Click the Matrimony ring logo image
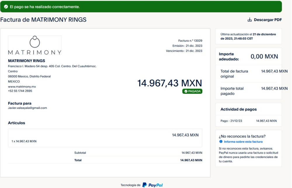This screenshot has height=188, width=292. click(35, 45)
